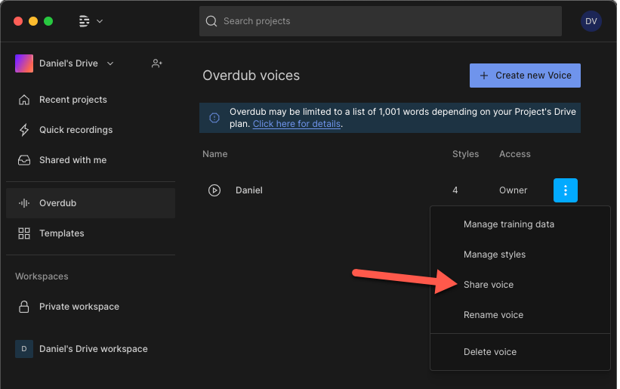Focus the Search projects field

click(381, 21)
